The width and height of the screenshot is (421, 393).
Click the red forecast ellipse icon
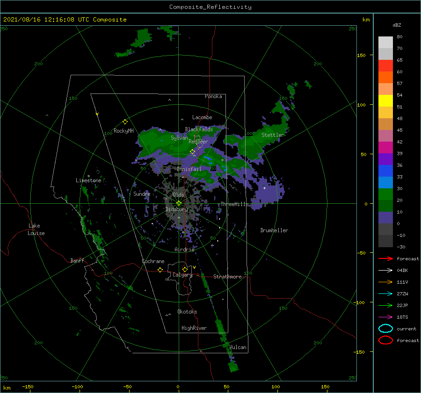coord(385,340)
